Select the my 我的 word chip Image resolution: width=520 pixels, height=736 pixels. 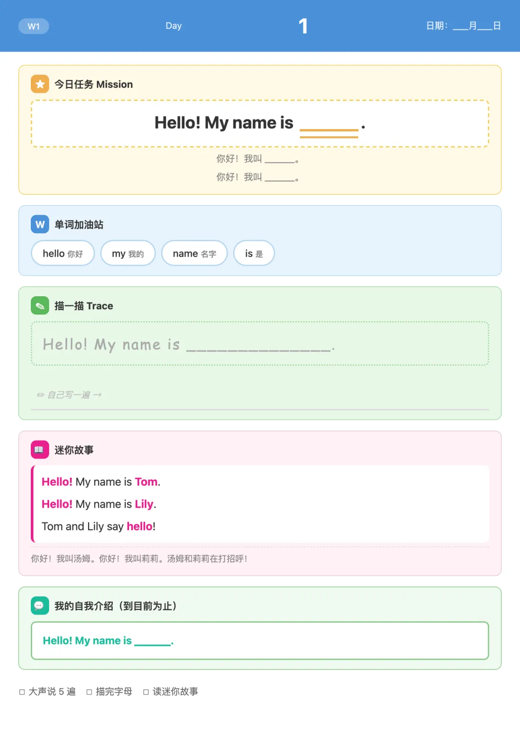128,253
